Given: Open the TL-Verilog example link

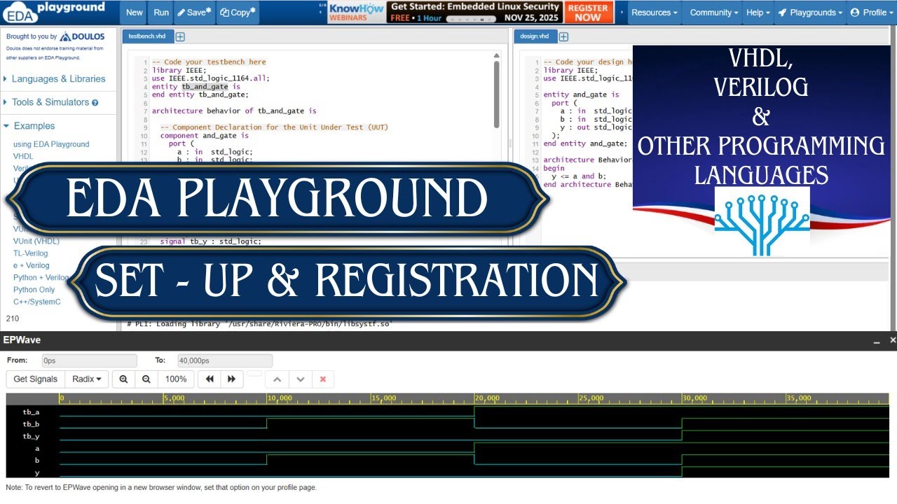Looking at the screenshot, I should pyautogui.click(x=31, y=253).
